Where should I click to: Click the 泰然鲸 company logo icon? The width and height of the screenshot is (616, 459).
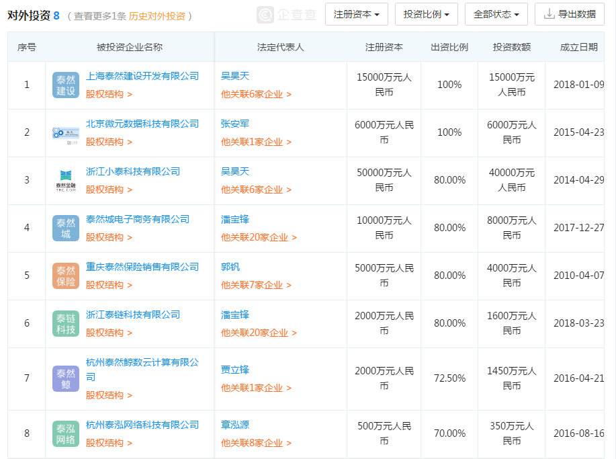tap(66, 378)
